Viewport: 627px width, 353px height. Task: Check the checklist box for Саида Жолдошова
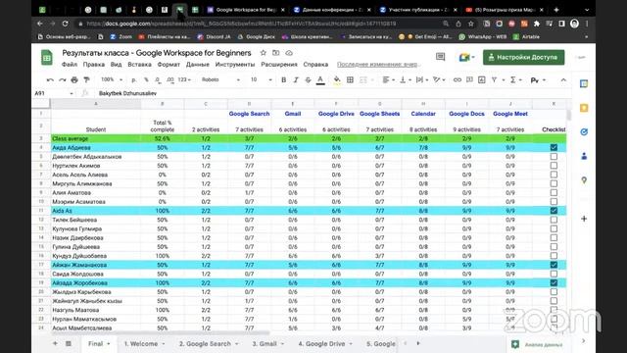click(x=554, y=274)
